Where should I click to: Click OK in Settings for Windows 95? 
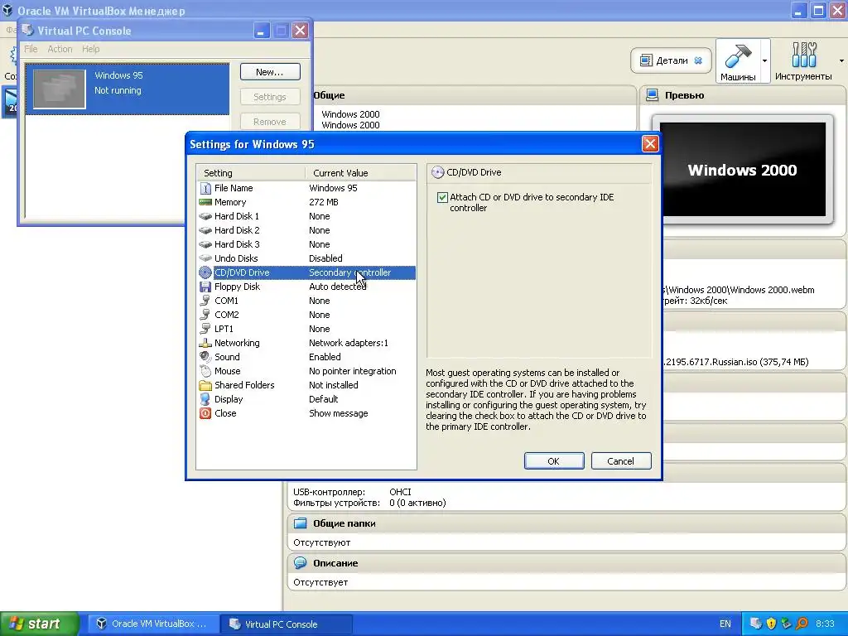(x=554, y=461)
